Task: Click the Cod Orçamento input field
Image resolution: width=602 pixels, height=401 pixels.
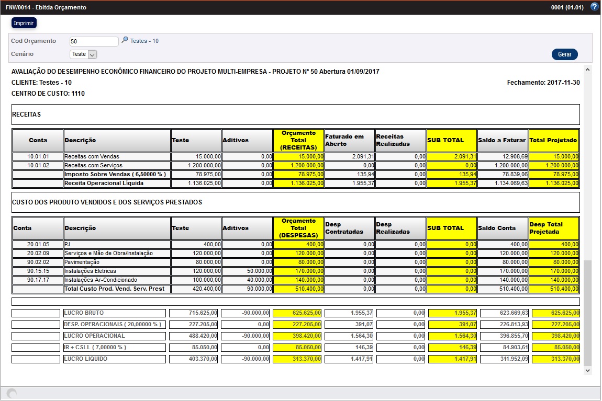Action: 94,41
